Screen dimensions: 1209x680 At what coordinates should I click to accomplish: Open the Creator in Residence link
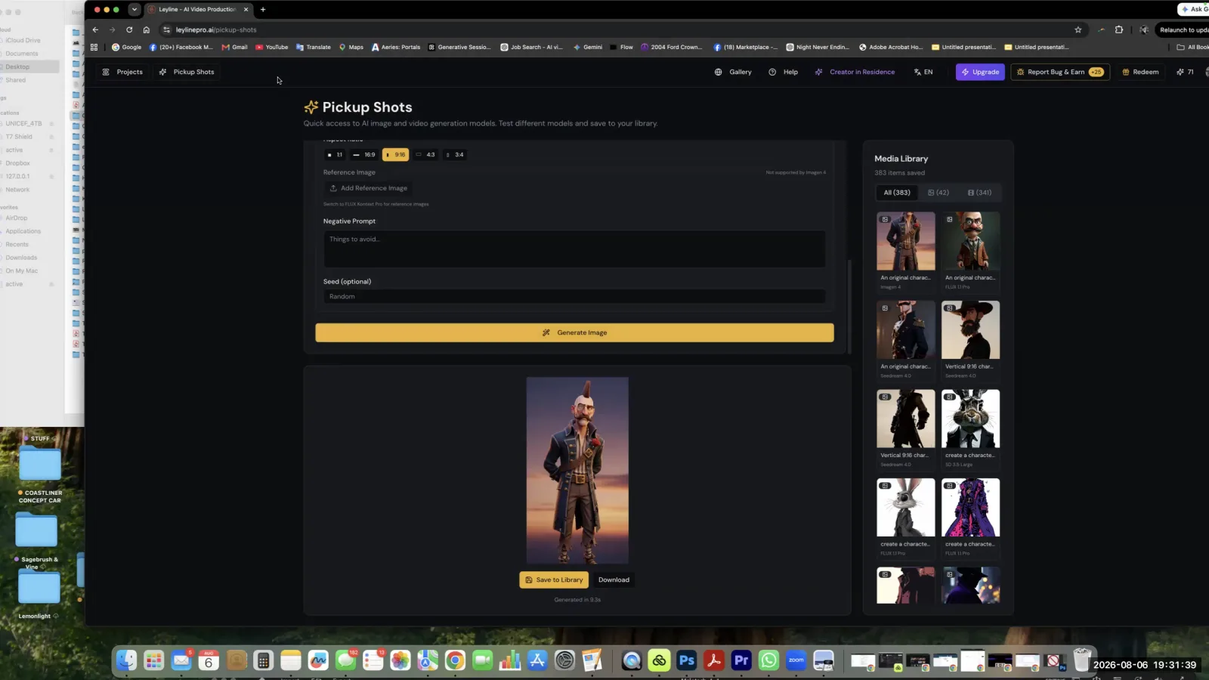click(x=855, y=72)
